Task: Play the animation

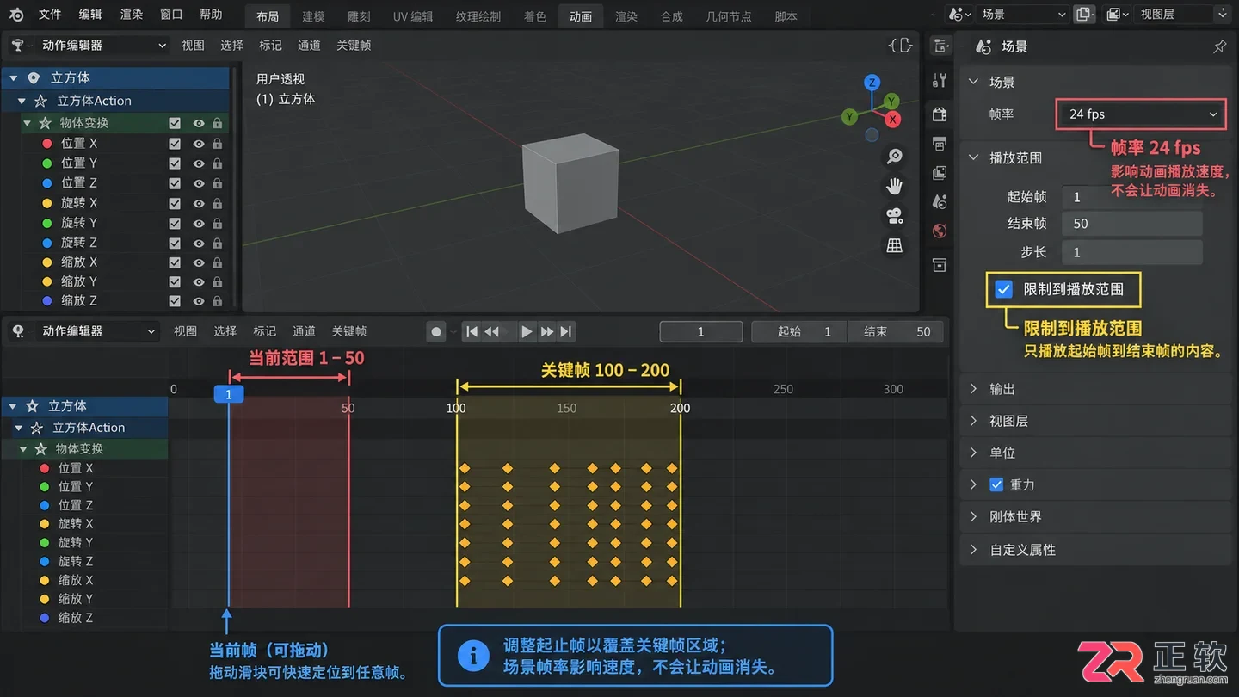Action: (x=527, y=331)
